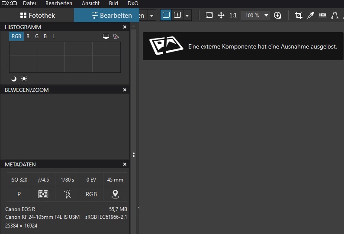344x234 pixels.
Task: Choose the Perspective correction tool
Action: 335,15
